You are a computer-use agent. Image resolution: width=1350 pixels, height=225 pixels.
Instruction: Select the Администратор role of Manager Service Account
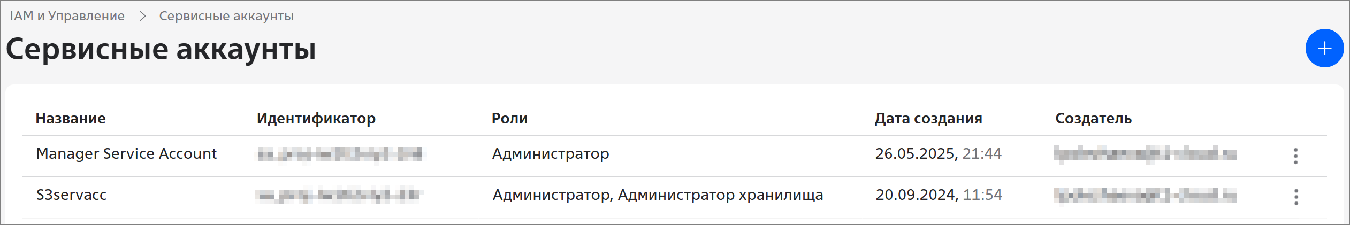[x=550, y=154]
